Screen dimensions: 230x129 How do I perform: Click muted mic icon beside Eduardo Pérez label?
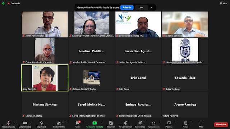click(164, 89)
